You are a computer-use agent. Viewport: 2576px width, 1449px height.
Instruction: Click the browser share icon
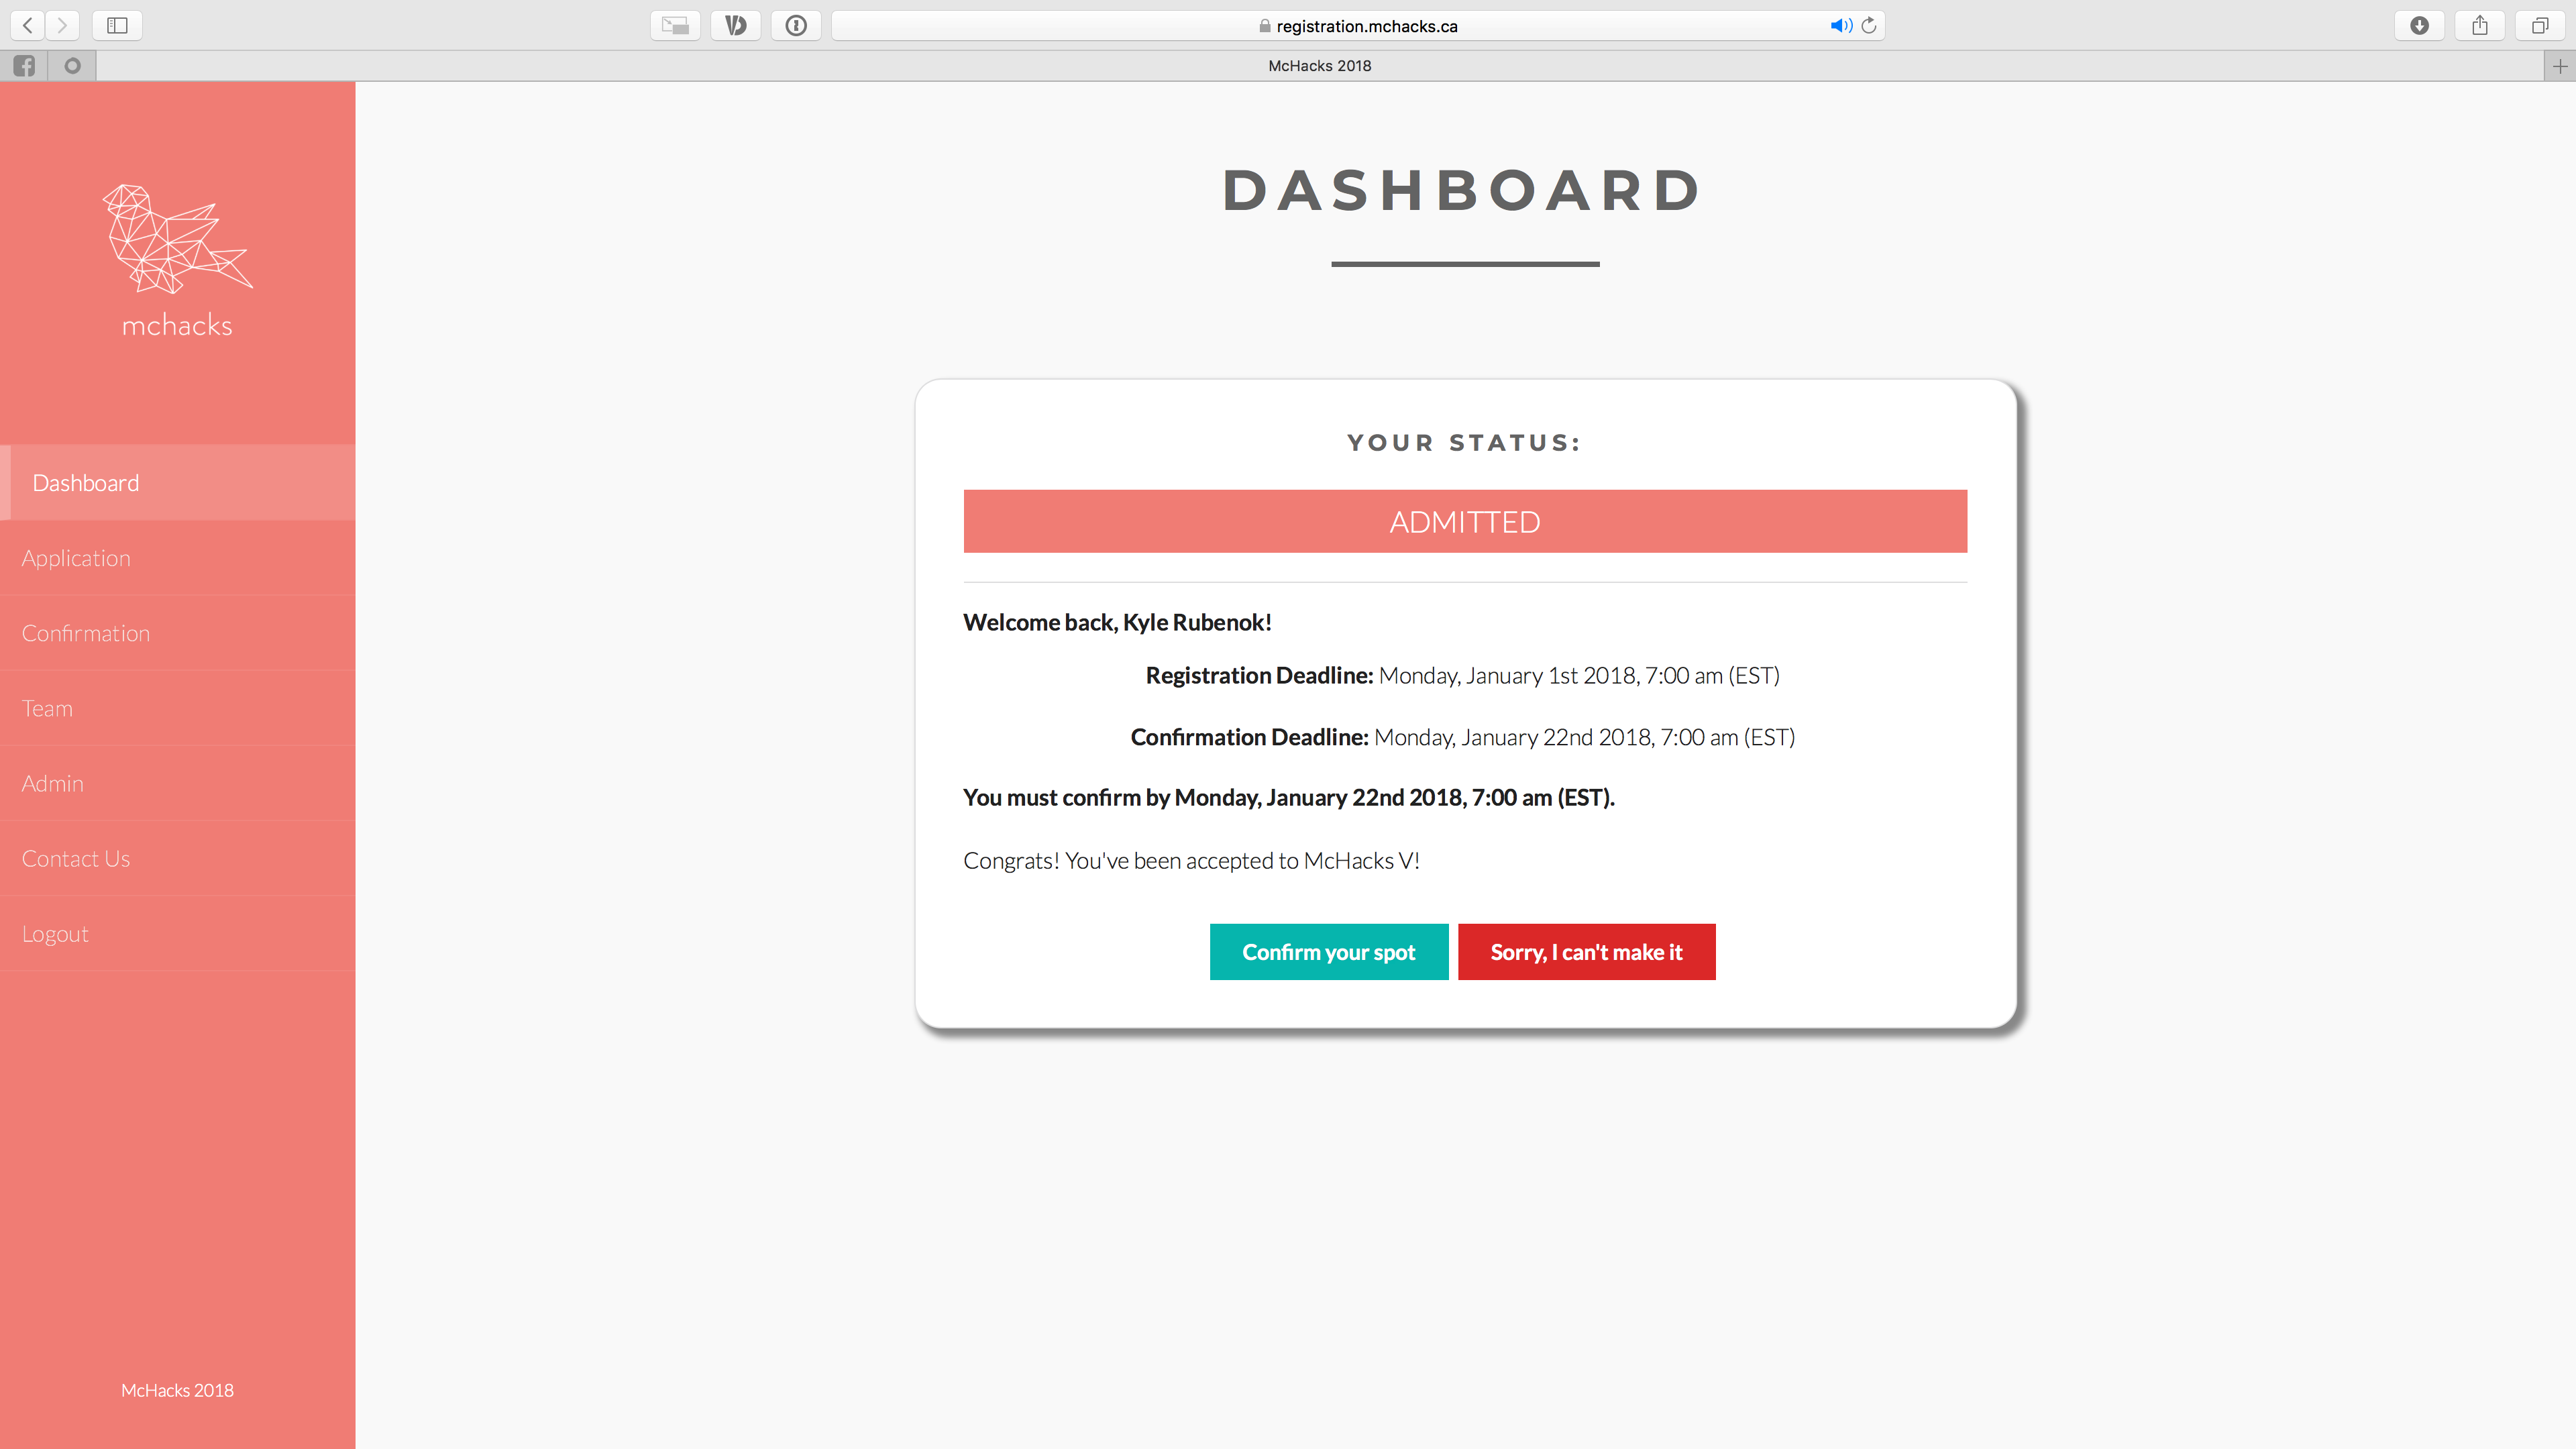[2479, 25]
